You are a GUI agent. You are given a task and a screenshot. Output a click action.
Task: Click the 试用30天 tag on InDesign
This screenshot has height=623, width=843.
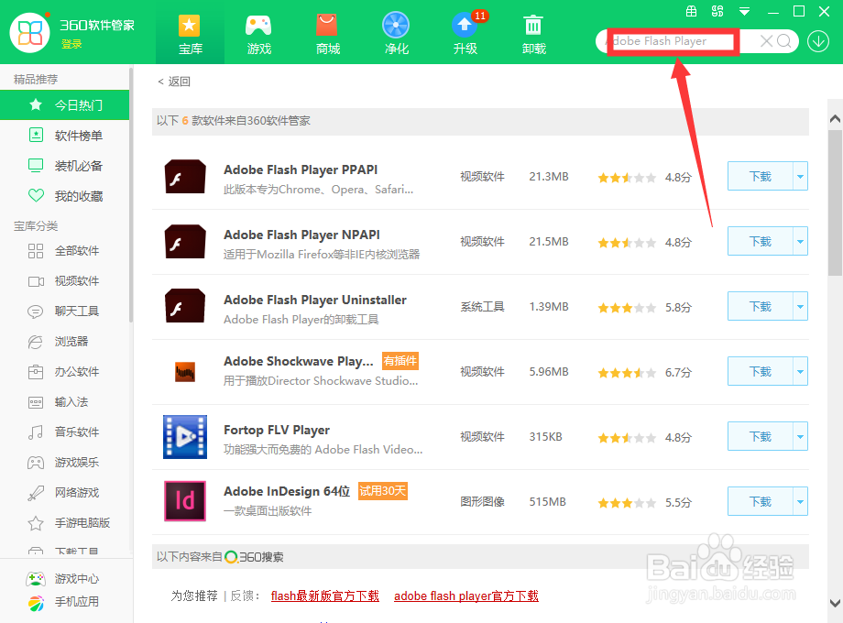383,491
